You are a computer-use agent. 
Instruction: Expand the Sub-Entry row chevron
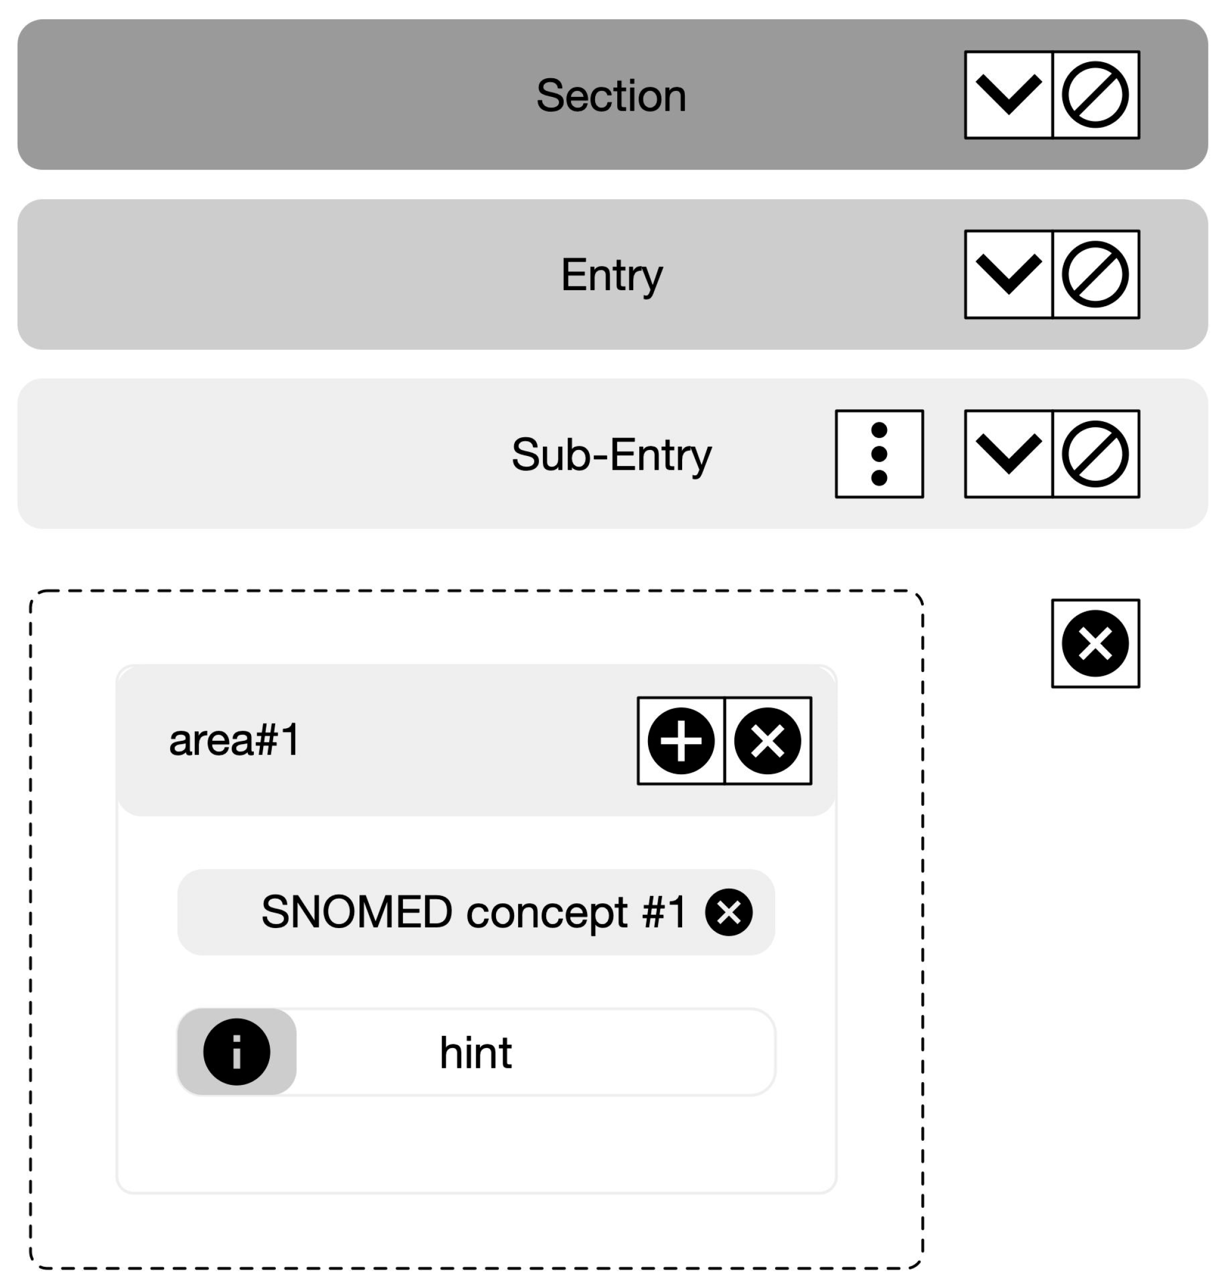1008,454
